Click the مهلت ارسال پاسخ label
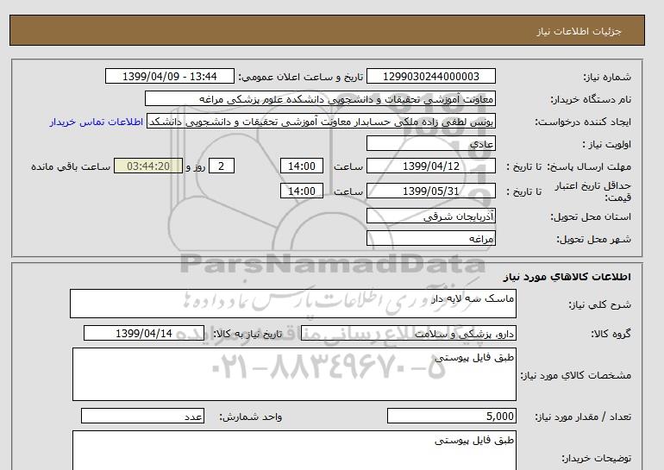The image size is (664, 470). 591,166
